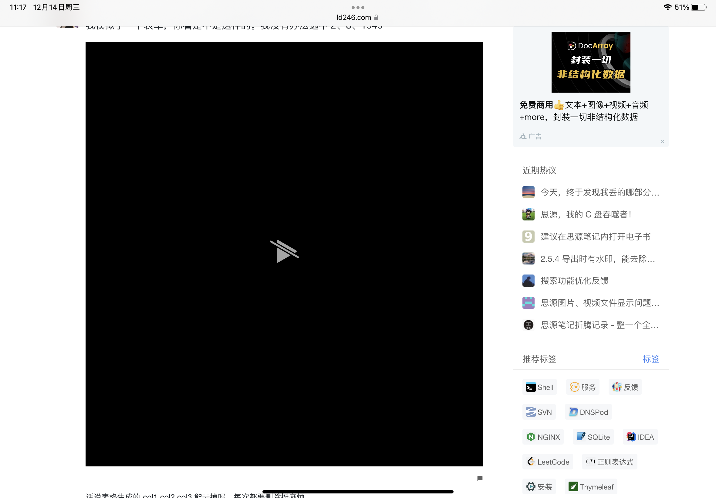Click the 搜索功能优化反馈 discussion

pyautogui.click(x=574, y=281)
